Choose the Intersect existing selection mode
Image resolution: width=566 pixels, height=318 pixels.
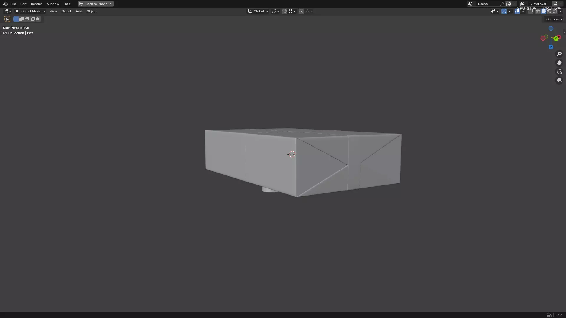(x=38, y=19)
